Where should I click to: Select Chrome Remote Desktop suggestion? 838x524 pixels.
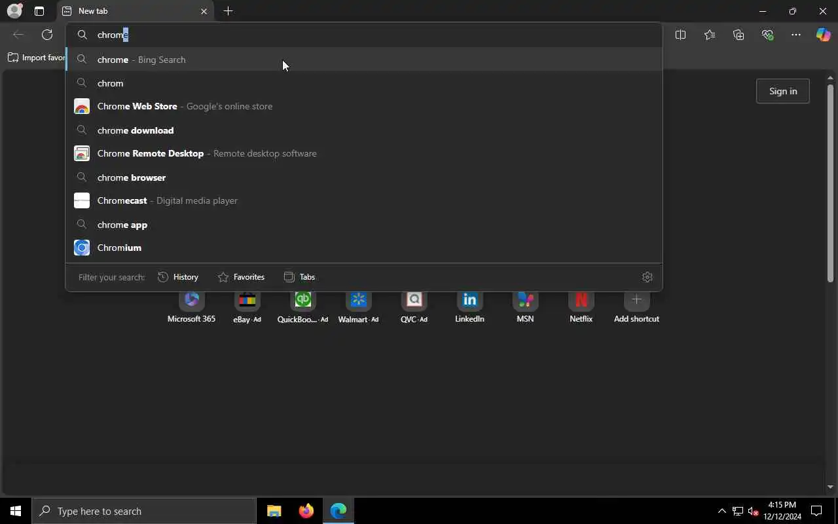(363, 153)
